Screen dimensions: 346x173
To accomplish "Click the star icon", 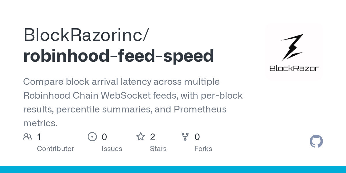I will click(x=141, y=136).
